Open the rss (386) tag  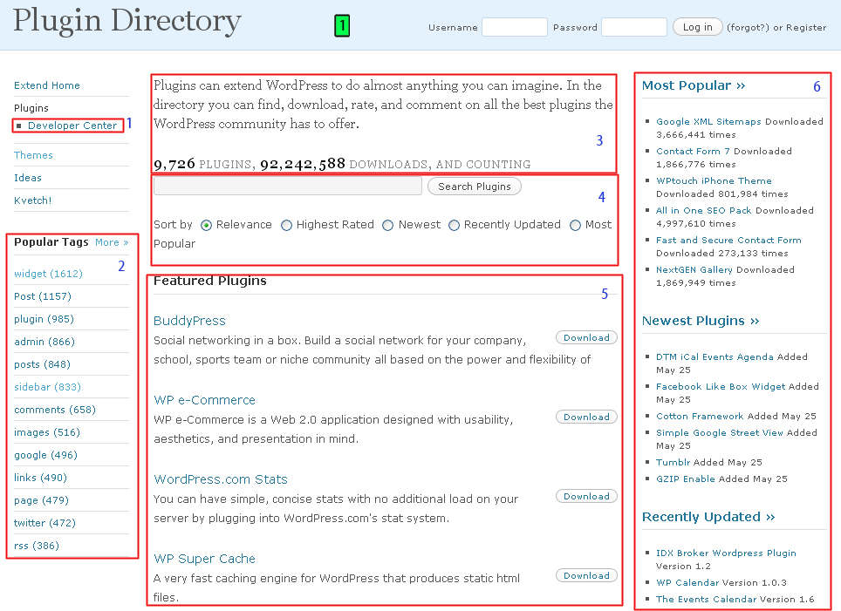[37, 546]
